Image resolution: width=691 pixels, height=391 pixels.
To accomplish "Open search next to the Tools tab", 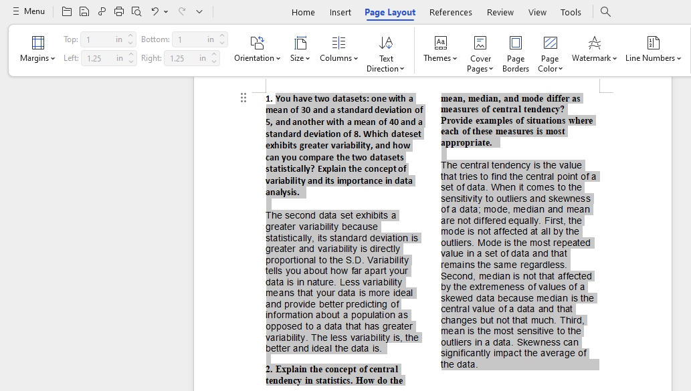I will click(x=605, y=12).
